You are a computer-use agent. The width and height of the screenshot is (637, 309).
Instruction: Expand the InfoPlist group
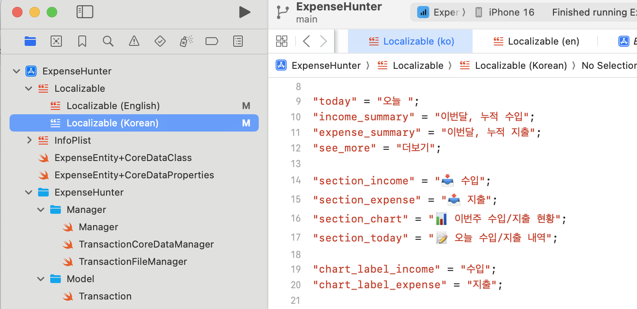coord(29,140)
